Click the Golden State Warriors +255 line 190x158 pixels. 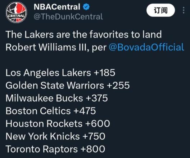[68, 85]
